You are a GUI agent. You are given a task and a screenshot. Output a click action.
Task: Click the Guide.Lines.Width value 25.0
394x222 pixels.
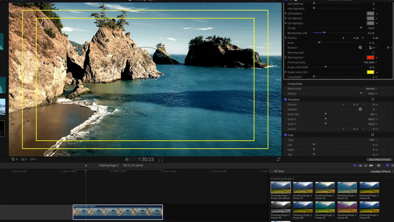coord(372,67)
